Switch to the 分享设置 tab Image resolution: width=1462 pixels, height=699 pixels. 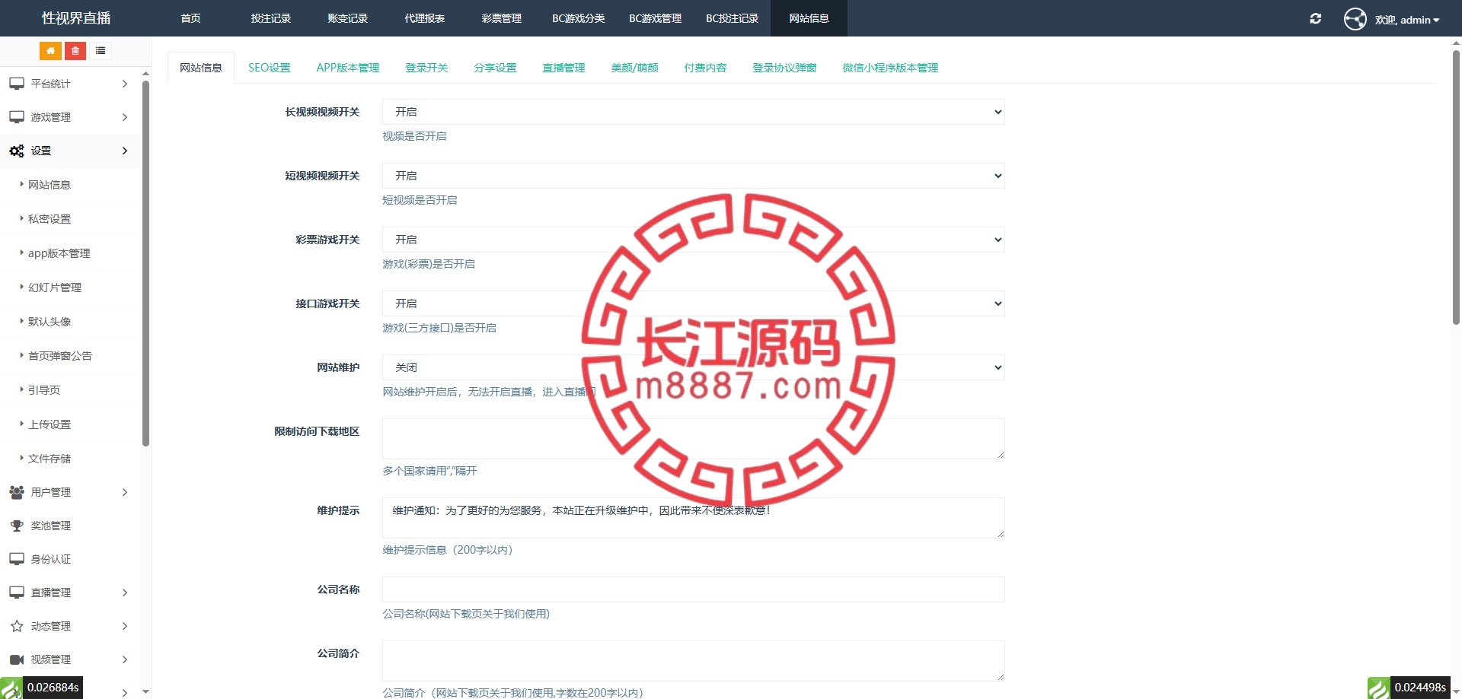point(495,68)
